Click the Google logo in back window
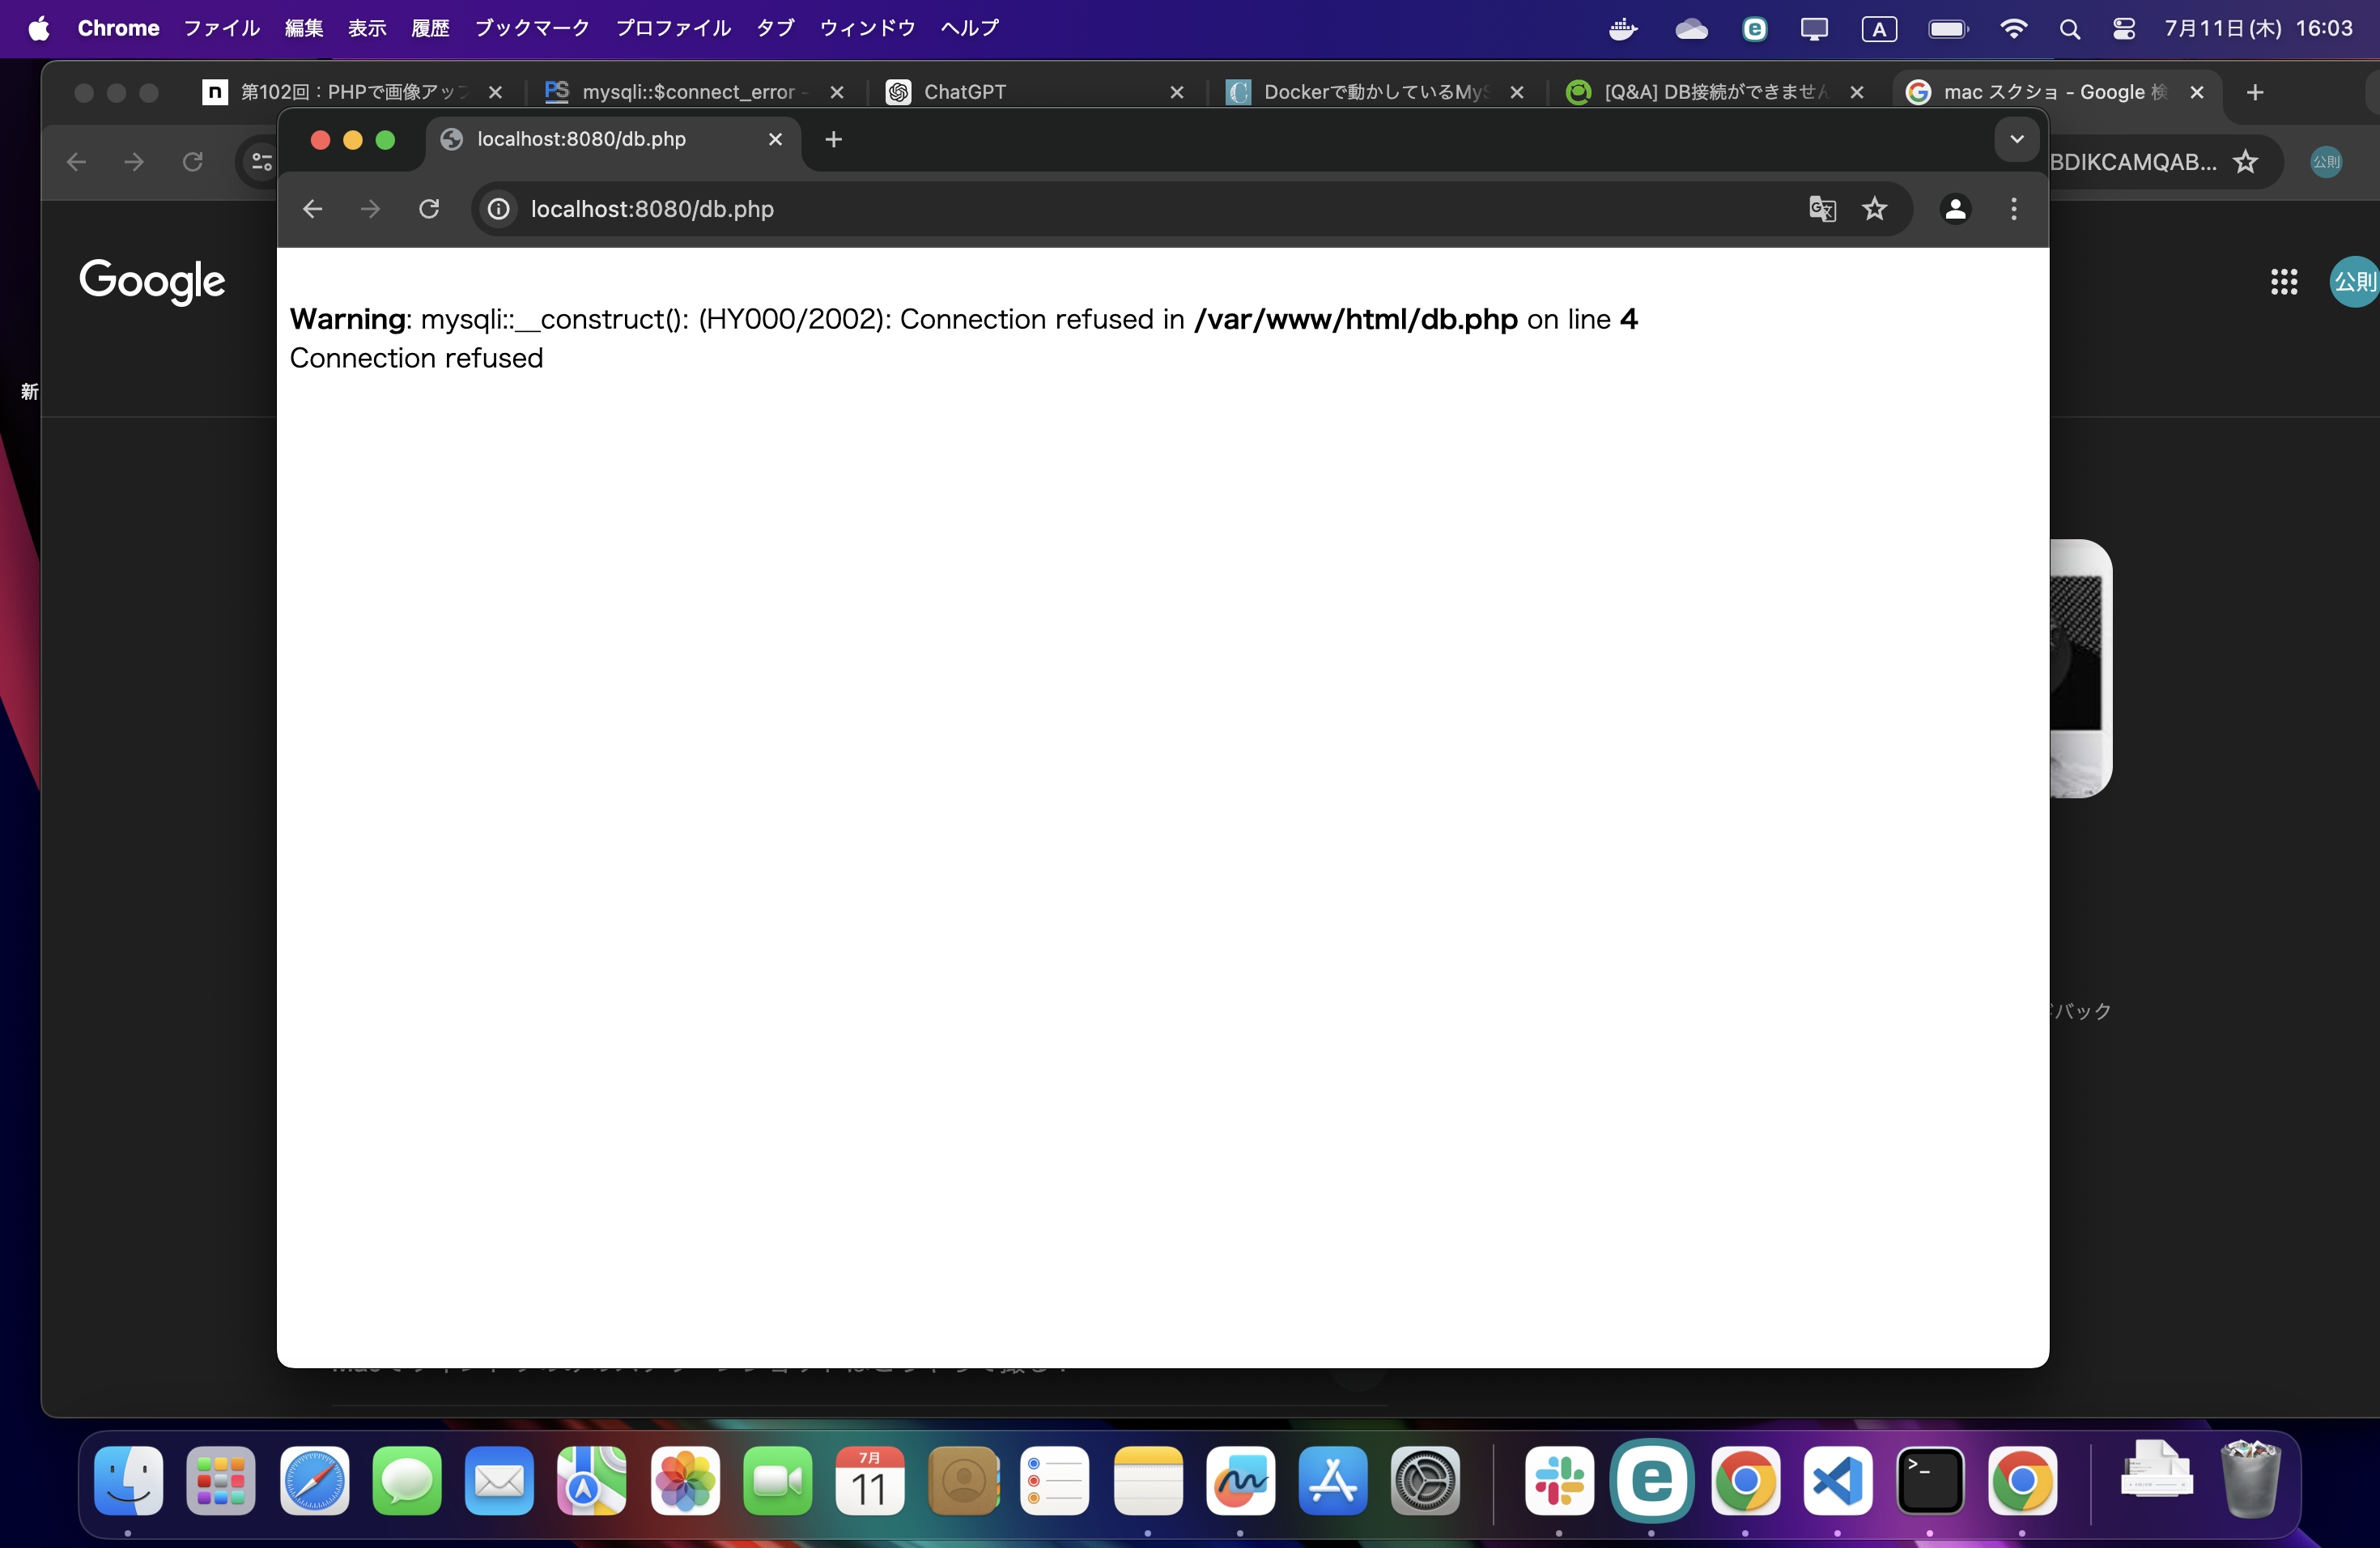 152,281
